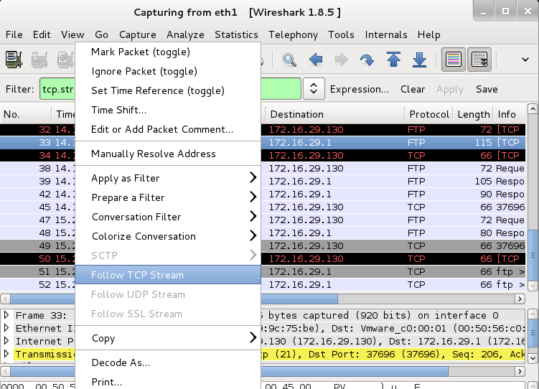Select packet row number 49
Screen dimensions: 539x389
click(263, 245)
